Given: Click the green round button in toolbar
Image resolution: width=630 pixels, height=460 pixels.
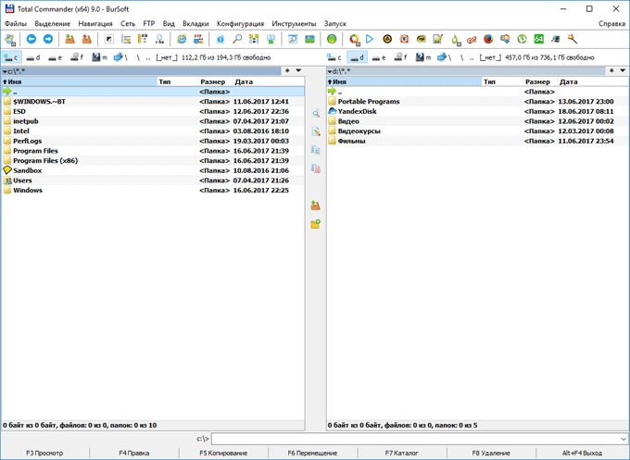Looking at the screenshot, I should coord(332,39).
